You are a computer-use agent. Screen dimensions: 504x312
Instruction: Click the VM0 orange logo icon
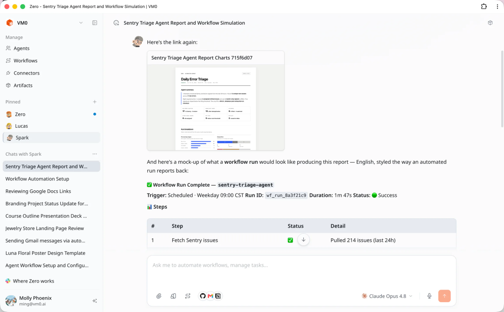[10, 23]
